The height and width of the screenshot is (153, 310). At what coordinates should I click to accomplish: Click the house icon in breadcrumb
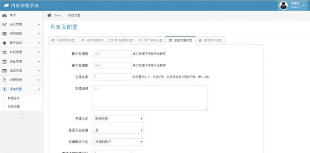click(49, 15)
